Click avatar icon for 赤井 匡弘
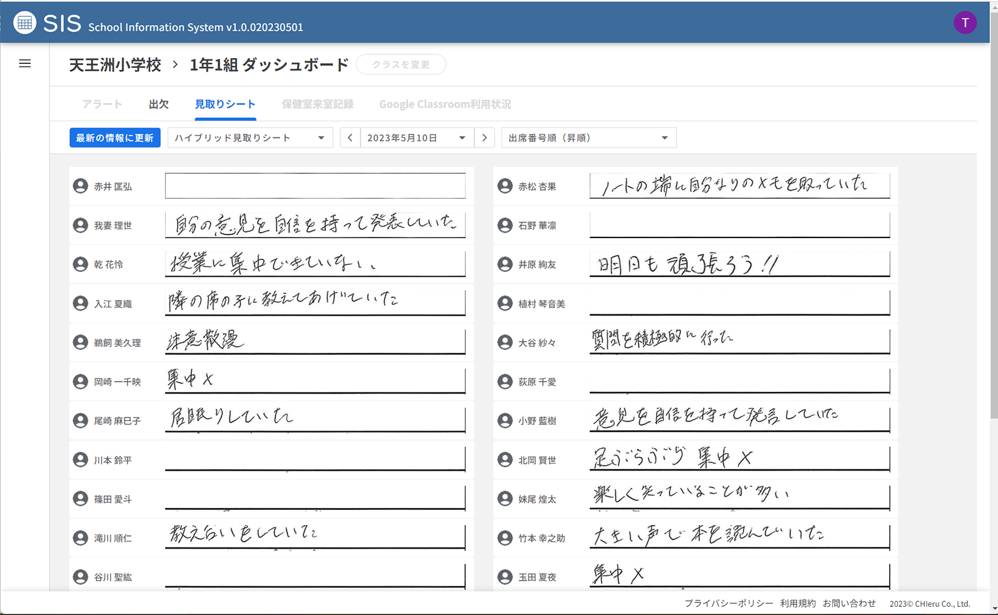998x615 pixels. [81, 186]
